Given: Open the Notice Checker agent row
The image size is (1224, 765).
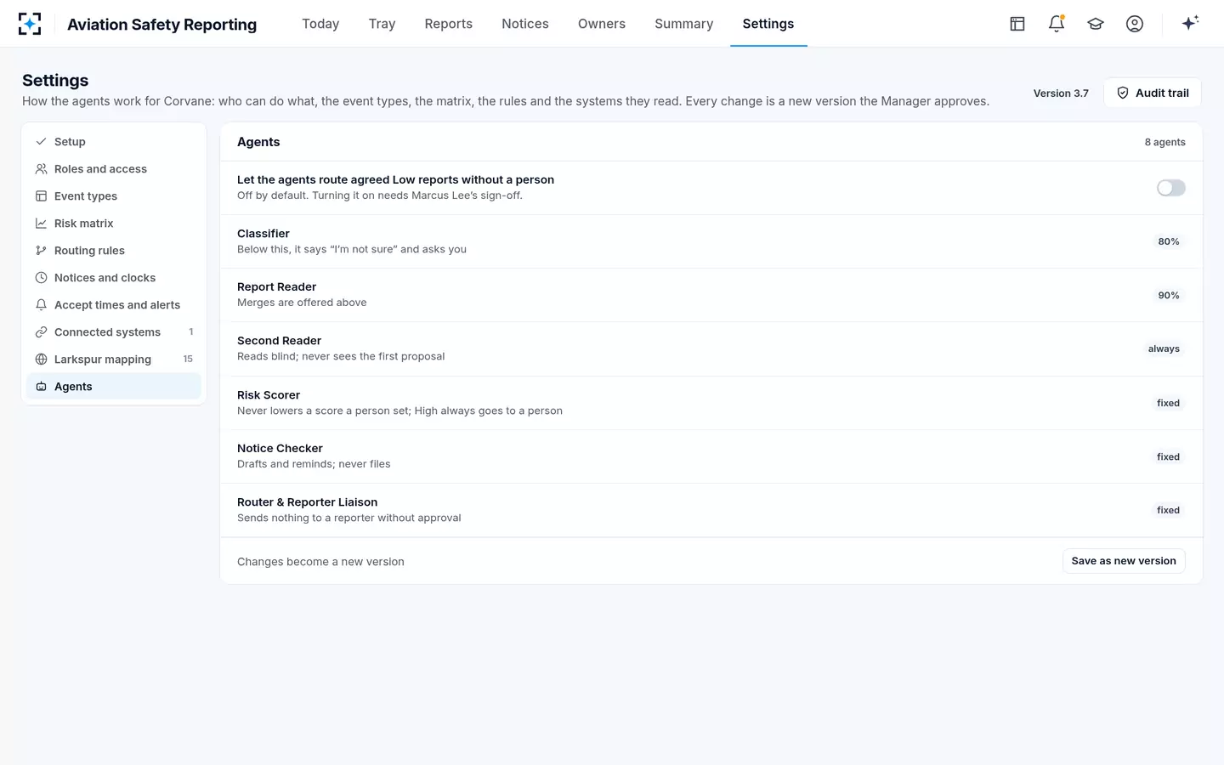Looking at the screenshot, I should click(711, 456).
